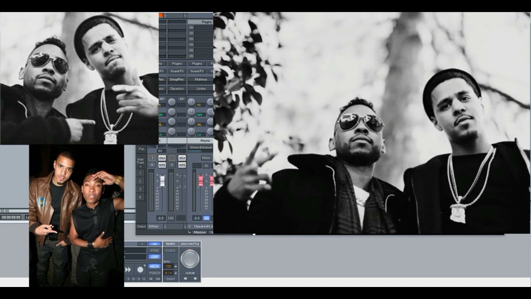This screenshot has width=531, height=299.
Task: Click the small square beside record button
Action: [x=145, y=265]
